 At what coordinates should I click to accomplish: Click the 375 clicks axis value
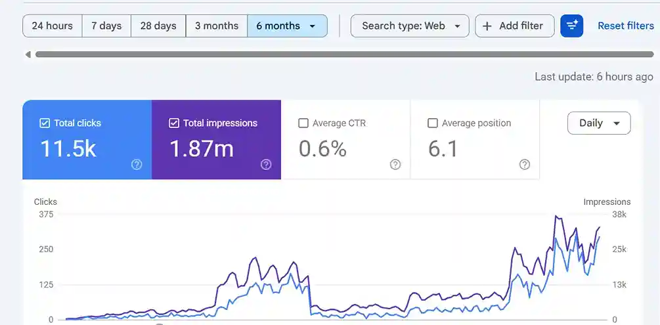tap(46, 214)
